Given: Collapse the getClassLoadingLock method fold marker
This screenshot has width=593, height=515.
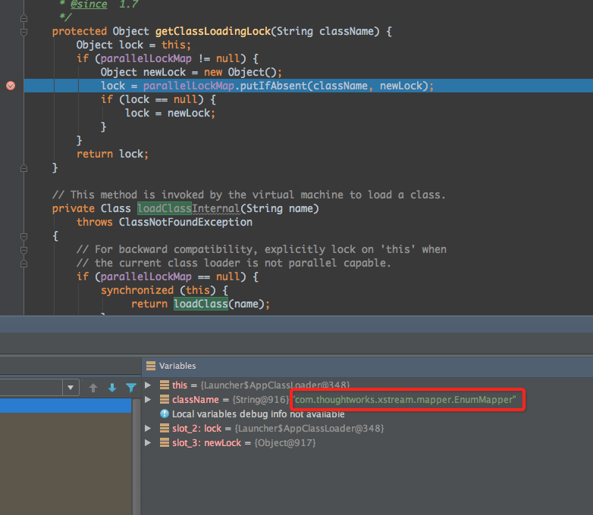Looking at the screenshot, I should [24, 31].
